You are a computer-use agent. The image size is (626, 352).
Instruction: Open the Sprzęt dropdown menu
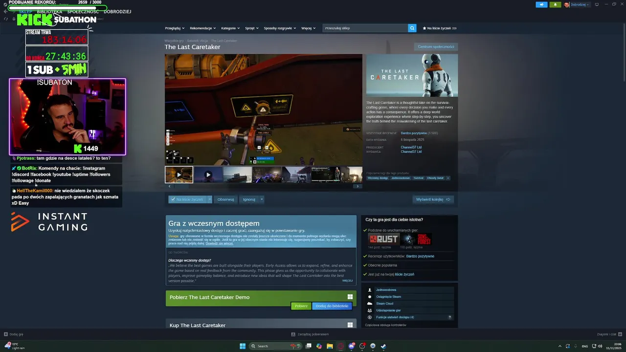[251, 28]
